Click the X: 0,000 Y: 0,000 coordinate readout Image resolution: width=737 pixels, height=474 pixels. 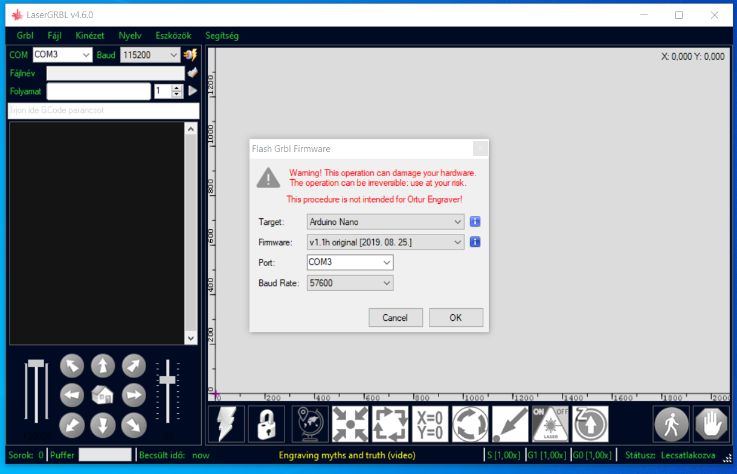(693, 57)
